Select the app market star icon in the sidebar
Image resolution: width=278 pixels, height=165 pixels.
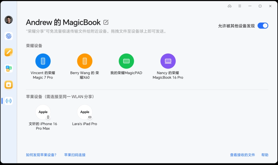[x=8, y=85]
